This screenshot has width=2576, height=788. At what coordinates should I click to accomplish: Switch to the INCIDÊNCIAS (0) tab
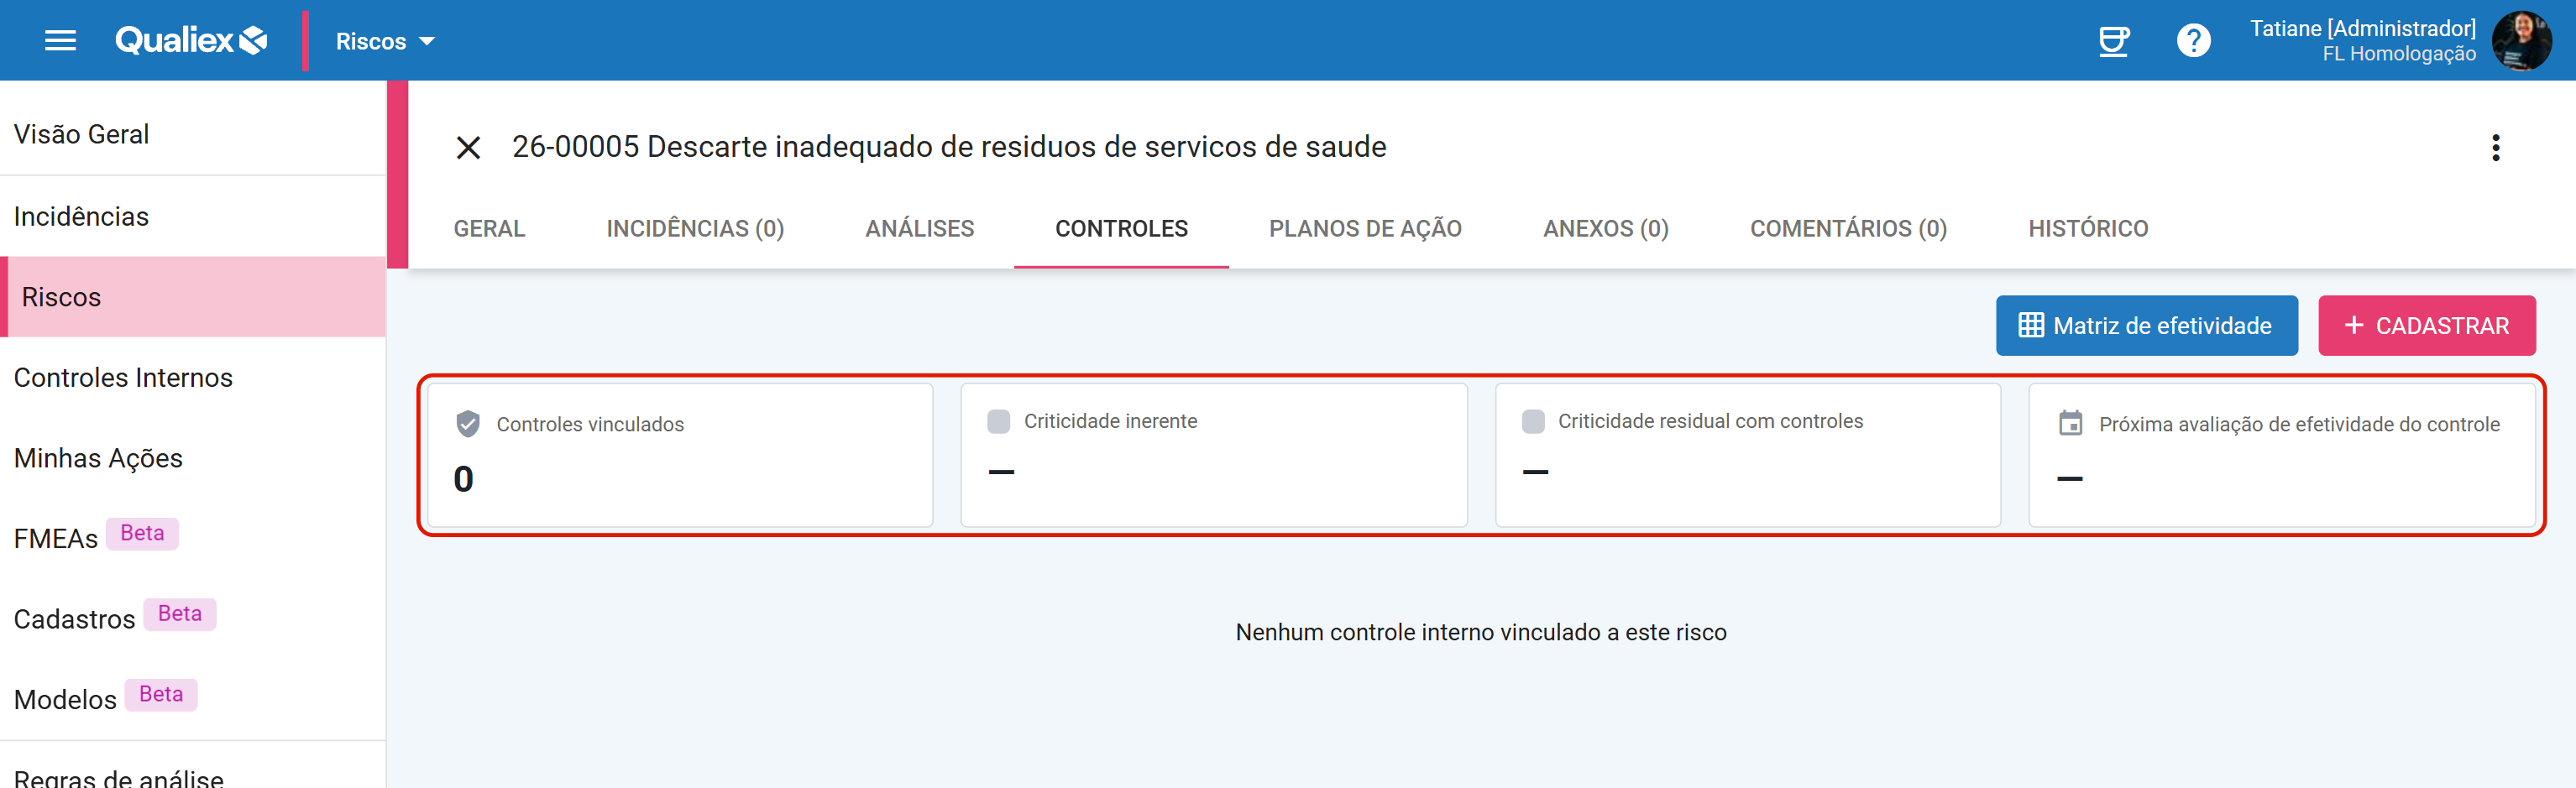(x=695, y=229)
